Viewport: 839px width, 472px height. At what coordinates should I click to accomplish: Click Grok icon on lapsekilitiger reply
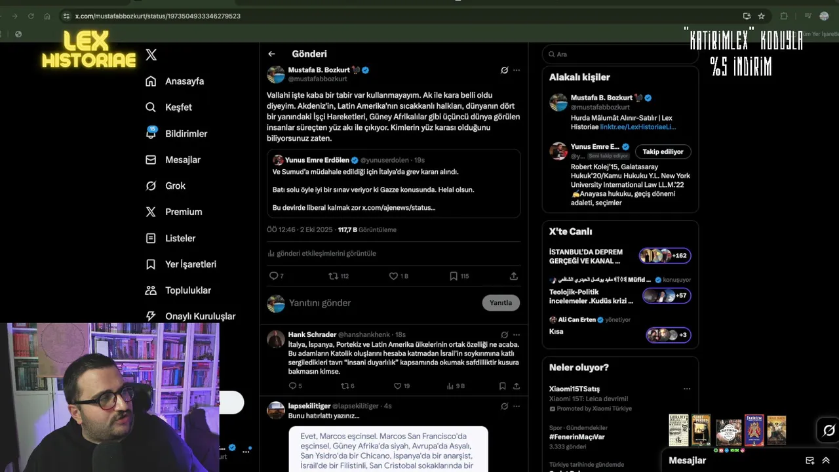coord(504,406)
